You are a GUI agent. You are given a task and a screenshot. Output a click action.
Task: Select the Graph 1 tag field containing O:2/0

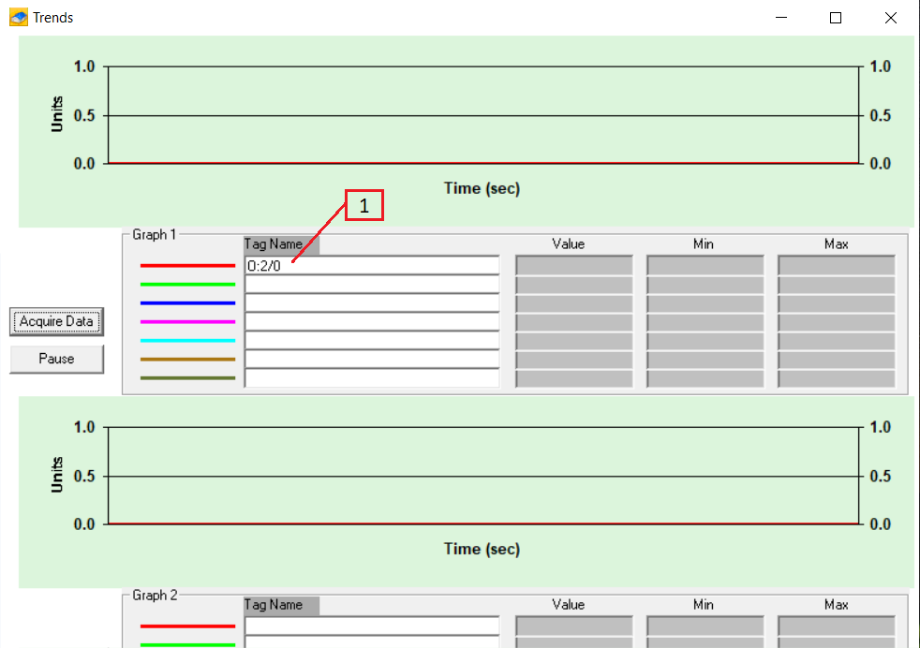(x=372, y=266)
